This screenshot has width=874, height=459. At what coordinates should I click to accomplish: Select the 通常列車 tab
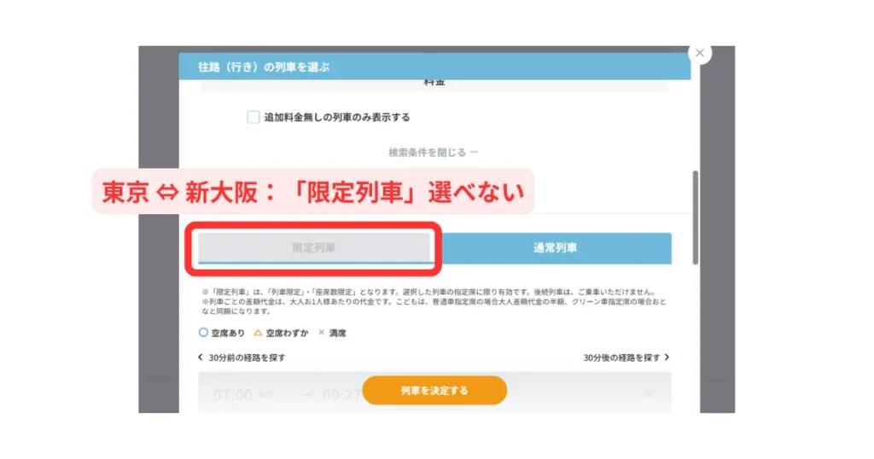(x=556, y=248)
